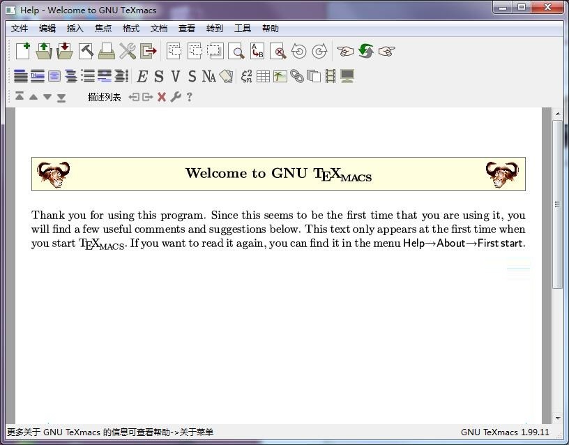Open the Insert table icon
The image size is (569, 445).
pyautogui.click(x=263, y=75)
